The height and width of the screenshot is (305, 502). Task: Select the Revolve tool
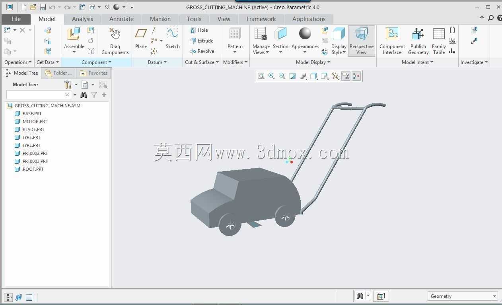[202, 51]
